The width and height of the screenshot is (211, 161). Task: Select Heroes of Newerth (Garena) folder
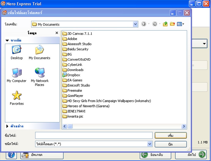pyautogui.click(x=86, y=106)
